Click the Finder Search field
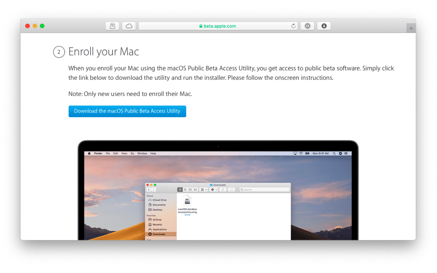 (x=264, y=190)
